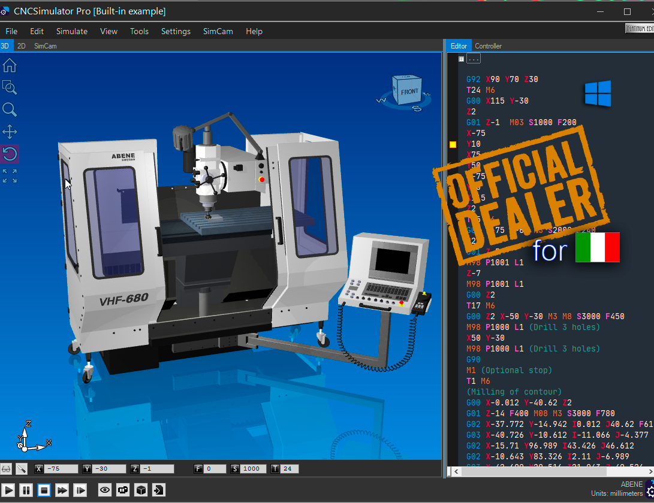
Task: Click code line 'T1 M6'
Action: (x=478, y=381)
